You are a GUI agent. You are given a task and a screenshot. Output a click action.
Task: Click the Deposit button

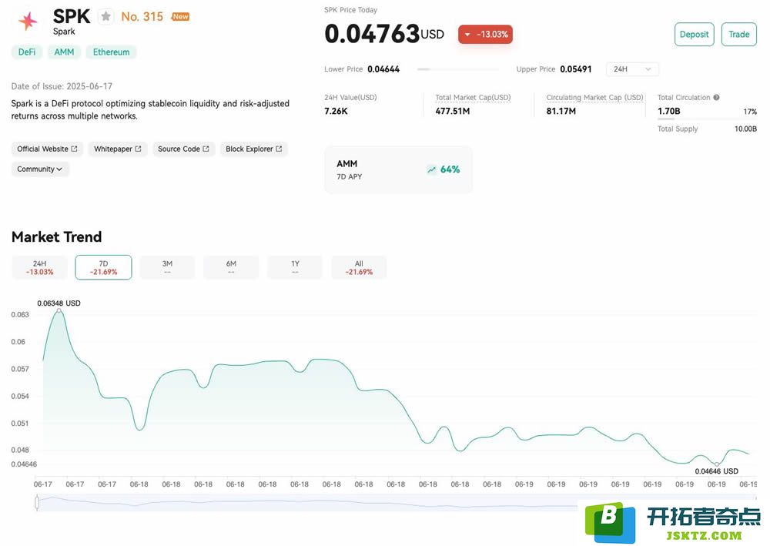coord(694,35)
